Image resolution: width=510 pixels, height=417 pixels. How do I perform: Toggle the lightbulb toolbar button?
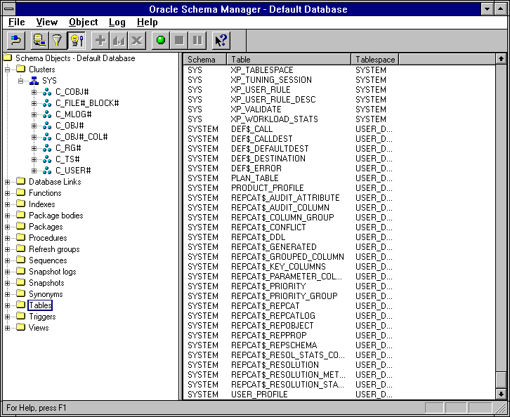click(76, 40)
